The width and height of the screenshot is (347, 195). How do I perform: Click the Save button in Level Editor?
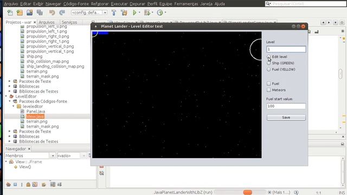pyautogui.click(x=286, y=118)
